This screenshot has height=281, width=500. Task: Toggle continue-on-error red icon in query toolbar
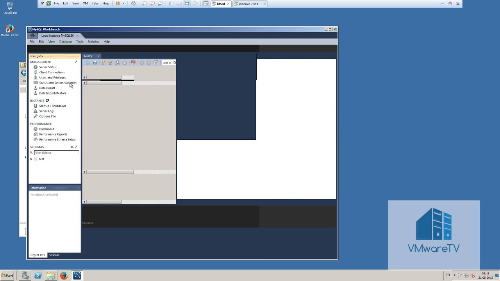(x=133, y=62)
